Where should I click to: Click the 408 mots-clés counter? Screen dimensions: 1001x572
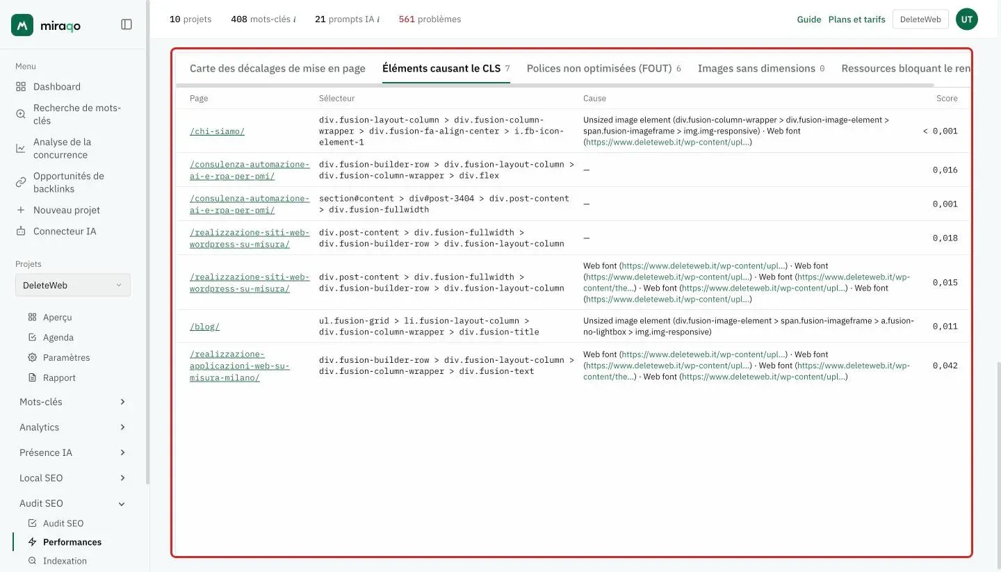click(x=263, y=19)
